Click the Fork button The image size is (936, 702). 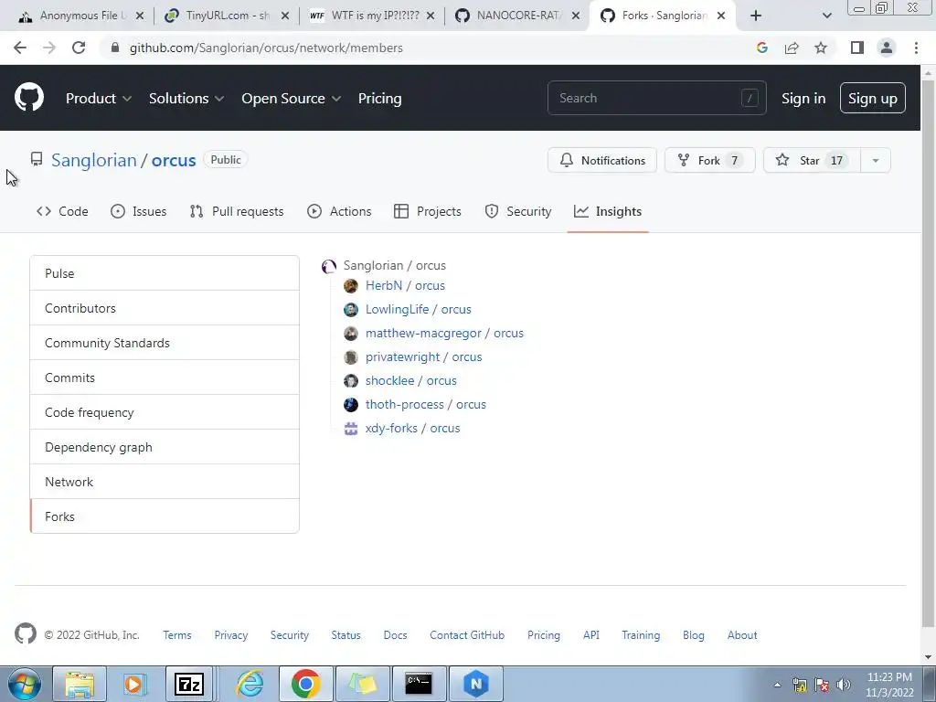point(709,161)
